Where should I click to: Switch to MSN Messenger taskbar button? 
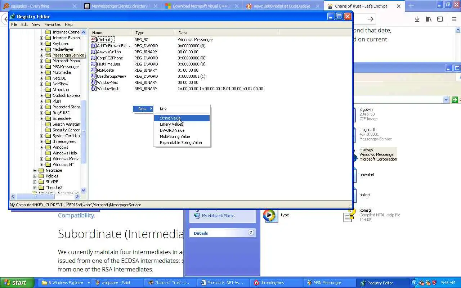click(329, 283)
